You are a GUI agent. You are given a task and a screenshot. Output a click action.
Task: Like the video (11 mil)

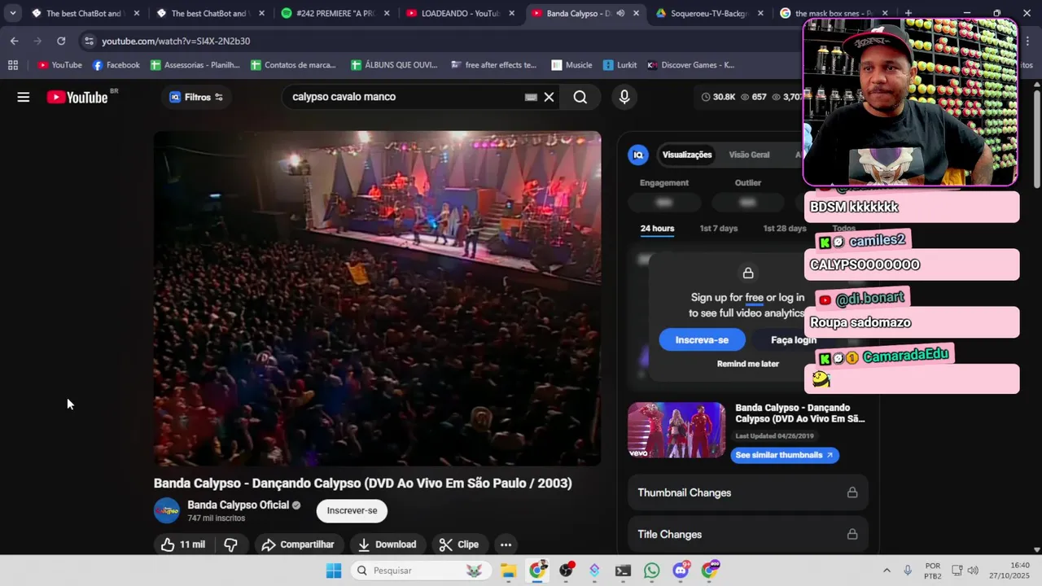point(183,544)
